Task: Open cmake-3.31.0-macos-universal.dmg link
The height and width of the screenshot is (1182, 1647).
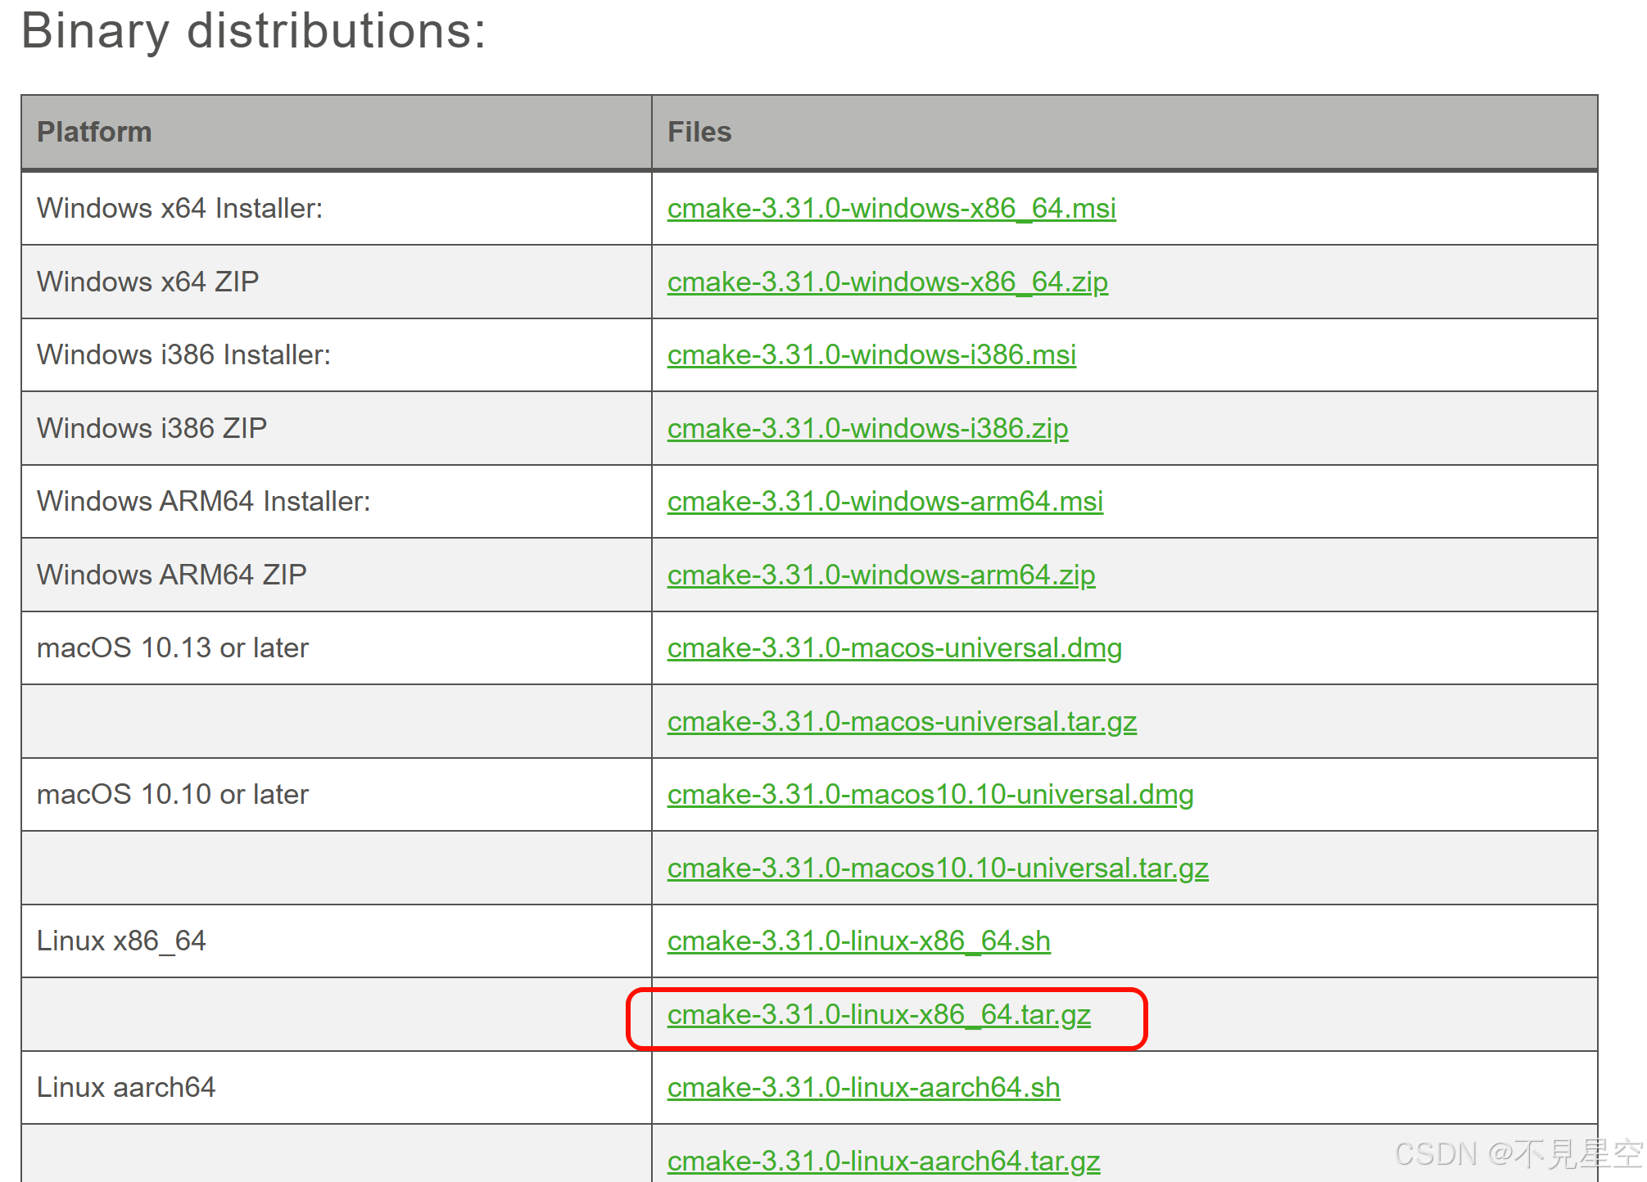Action: click(x=894, y=648)
